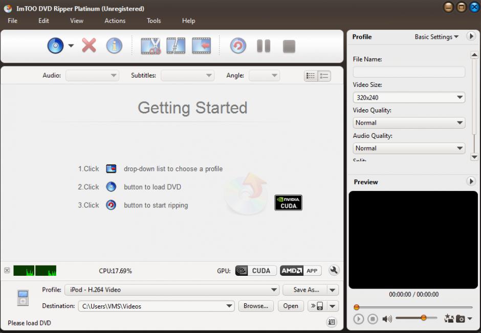Viewport: 481px width, 333px height.
Task: Click the Effects film-strip icon
Action: [176, 46]
